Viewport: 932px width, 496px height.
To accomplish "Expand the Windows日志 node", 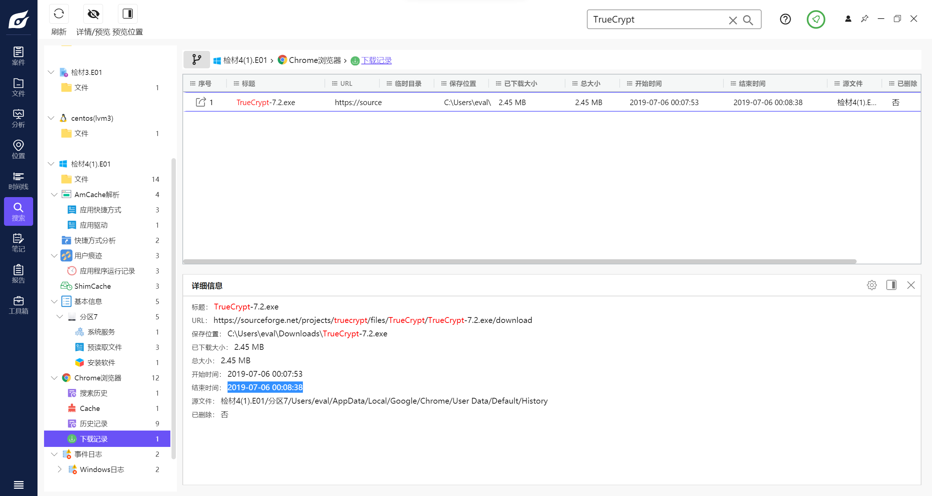I will (60, 469).
